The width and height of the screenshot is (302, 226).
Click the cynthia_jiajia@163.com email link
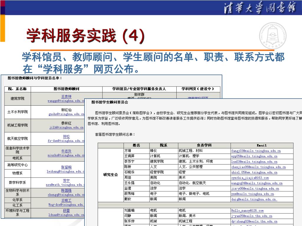(x=250, y=178)
